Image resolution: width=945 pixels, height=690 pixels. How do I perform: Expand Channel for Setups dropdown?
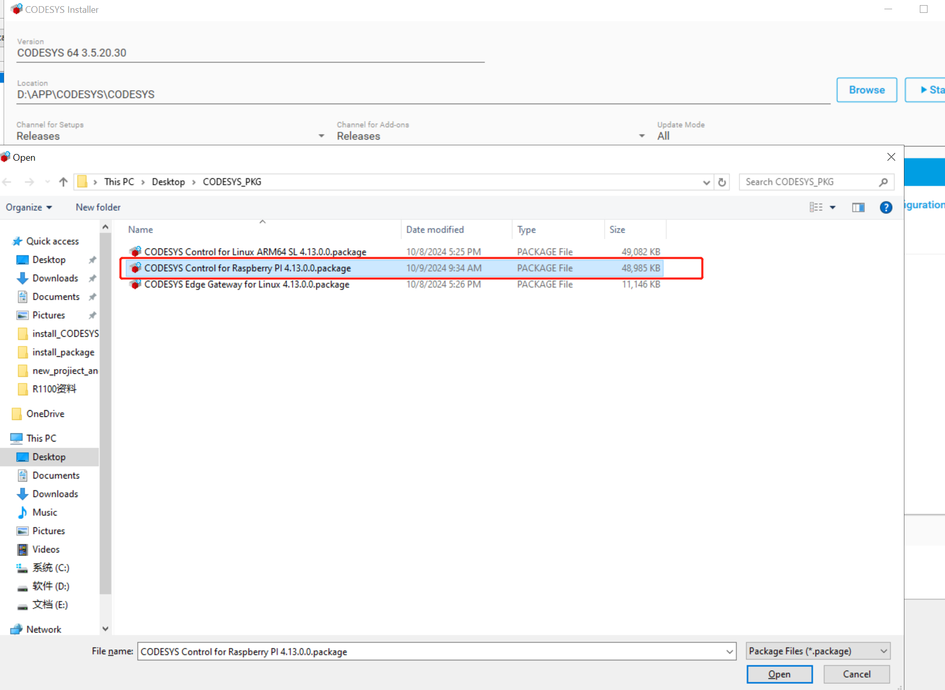(322, 136)
